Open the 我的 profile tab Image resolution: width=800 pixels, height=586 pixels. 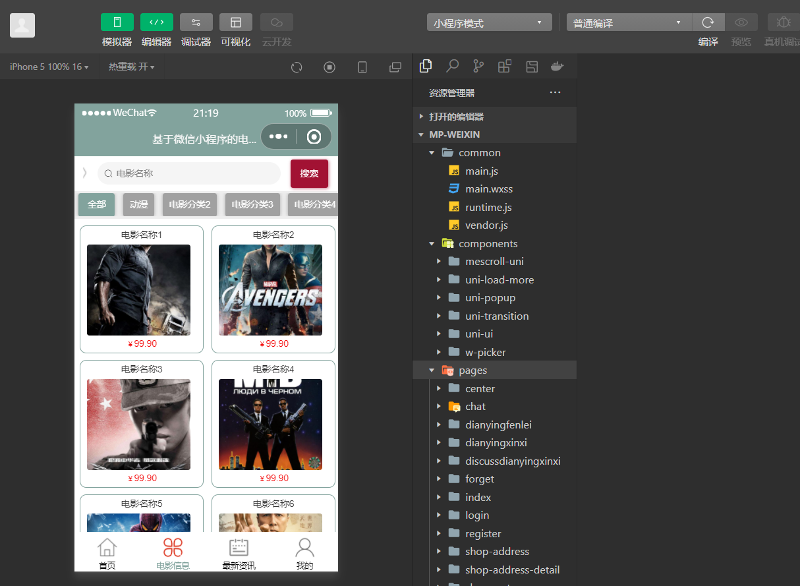(304, 554)
